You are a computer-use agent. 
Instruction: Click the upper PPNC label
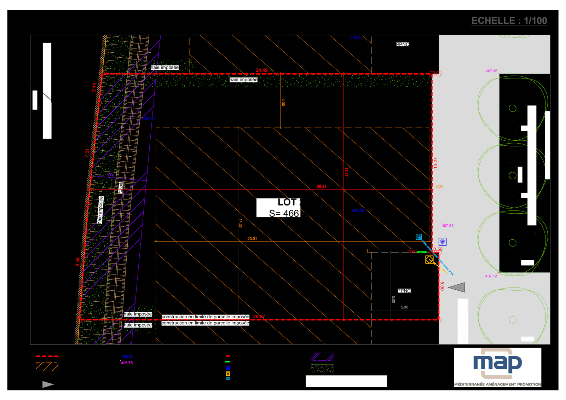[x=403, y=44]
